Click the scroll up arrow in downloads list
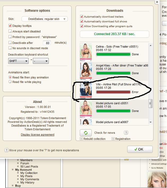This screenshot has height=188, width=167. pyautogui.click(x=151, y=46)
